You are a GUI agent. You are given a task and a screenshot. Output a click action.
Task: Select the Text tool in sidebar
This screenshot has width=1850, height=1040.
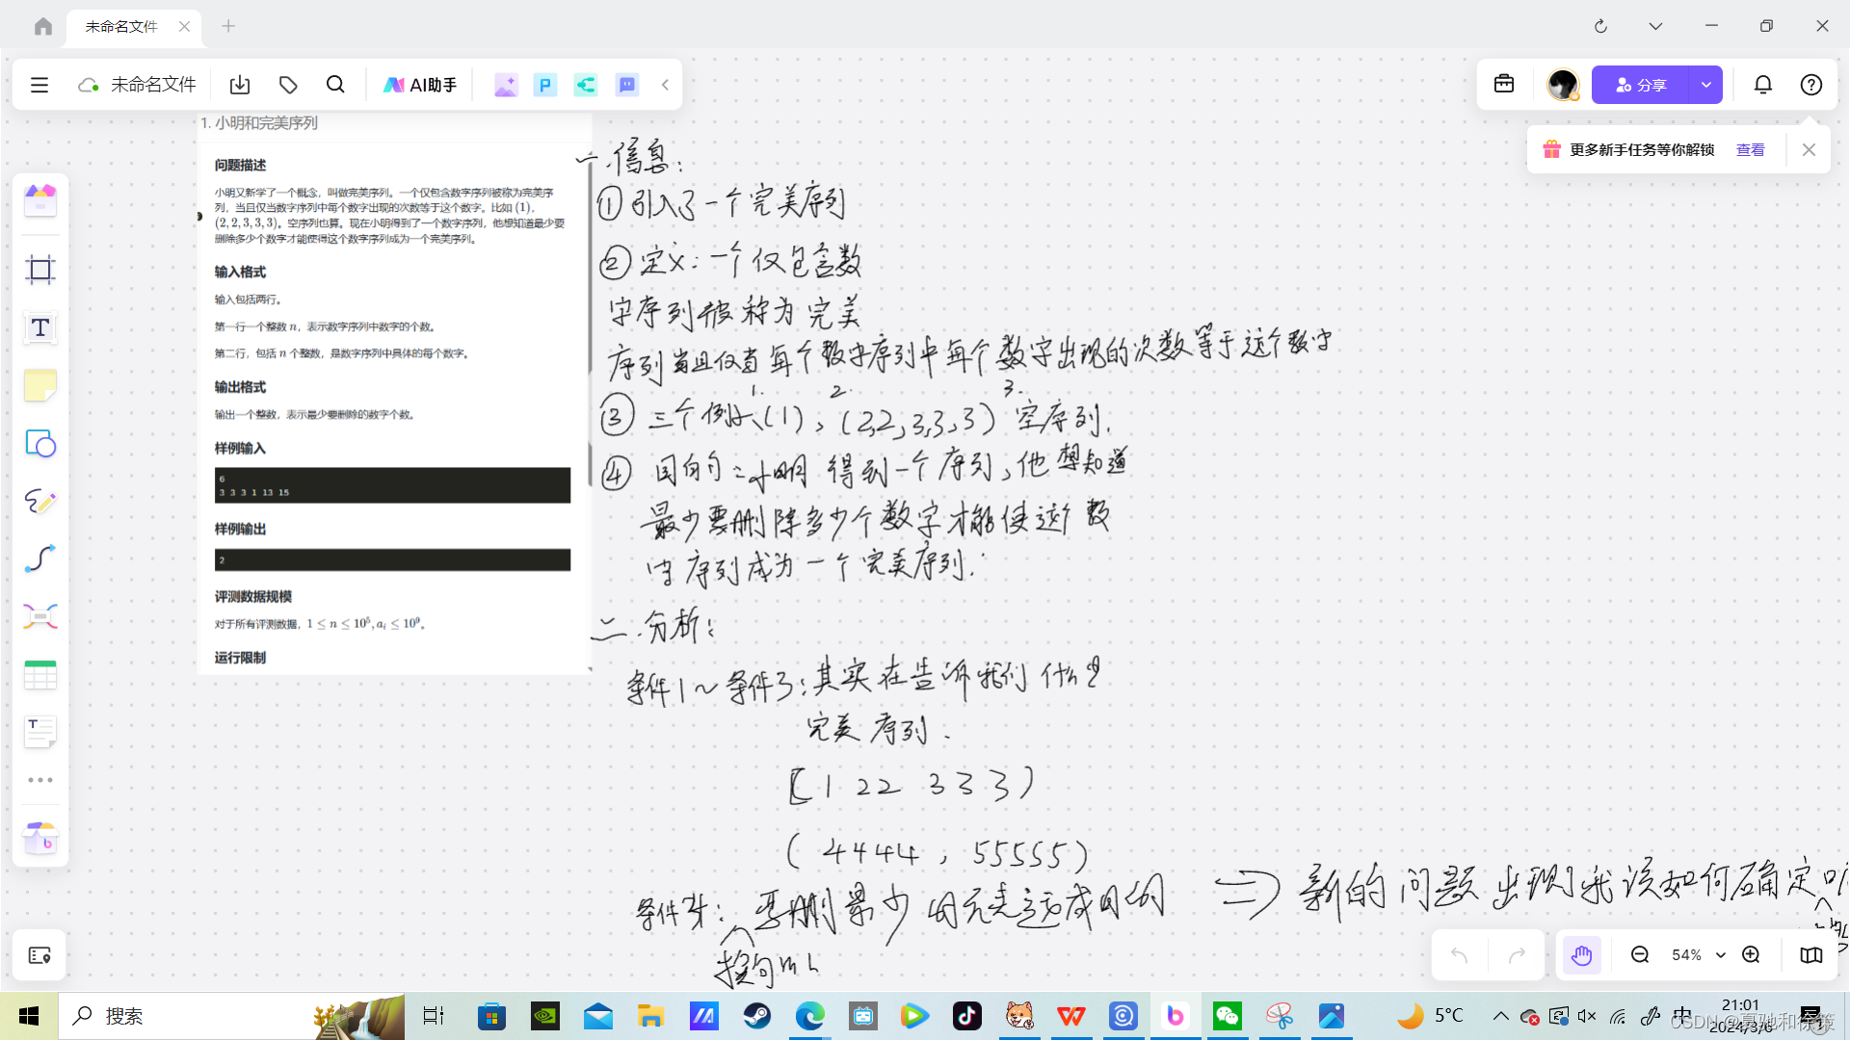[x=40, y=328]
